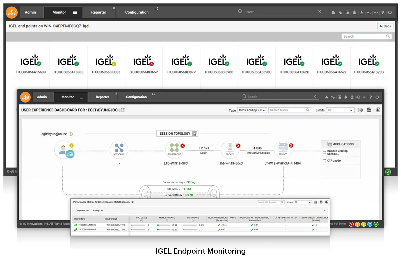
Task: Click Search Users field in dashboard
Action: click(290, 110)
